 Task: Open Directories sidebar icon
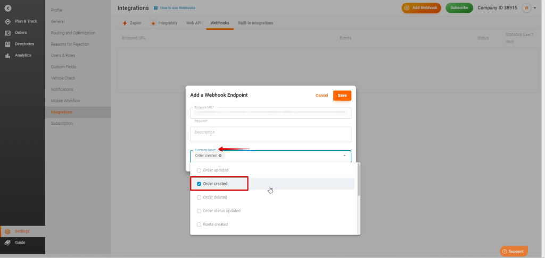7,44
